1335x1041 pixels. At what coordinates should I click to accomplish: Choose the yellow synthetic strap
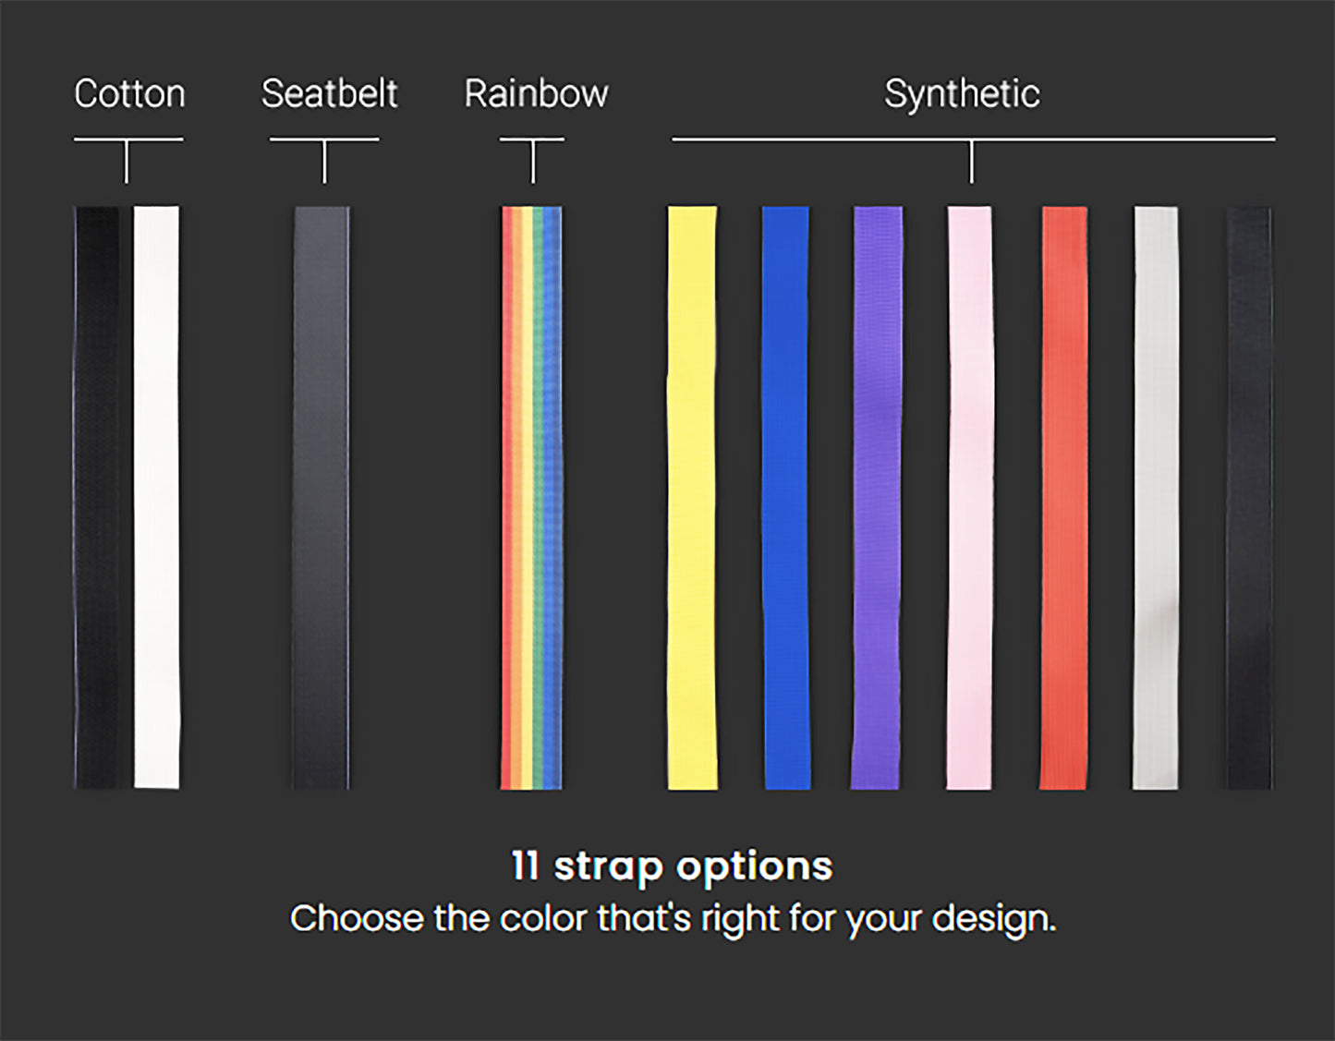pos(692,497)
